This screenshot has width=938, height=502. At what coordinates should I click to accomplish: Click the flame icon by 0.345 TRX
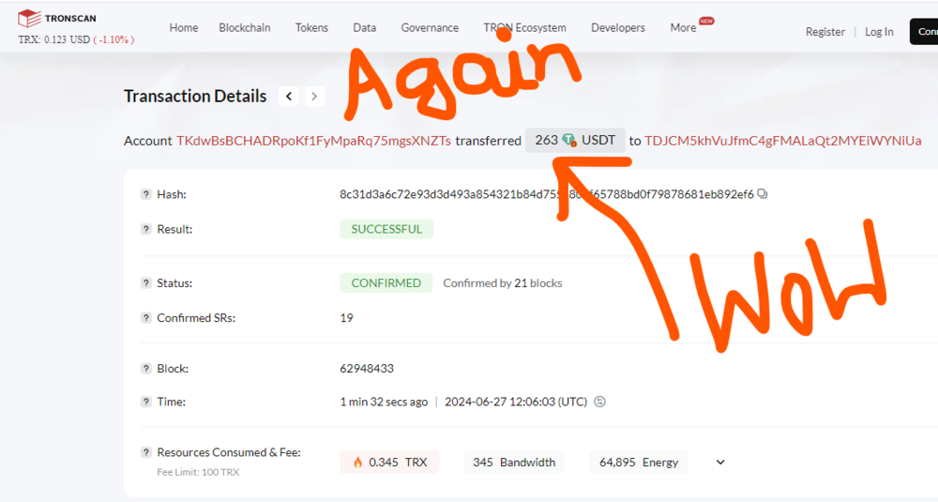coord(357,463)
